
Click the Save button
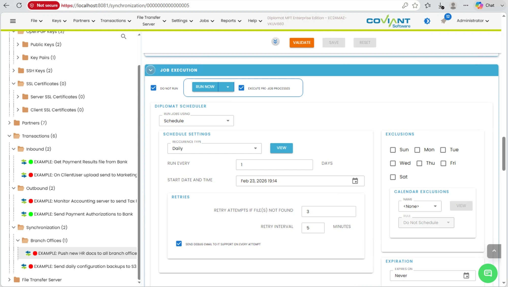coord(334,43)
